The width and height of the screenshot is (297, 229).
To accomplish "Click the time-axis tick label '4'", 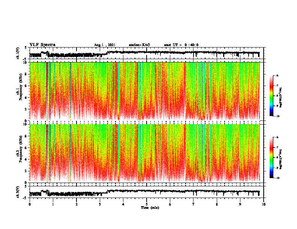I will coord(123,204).
